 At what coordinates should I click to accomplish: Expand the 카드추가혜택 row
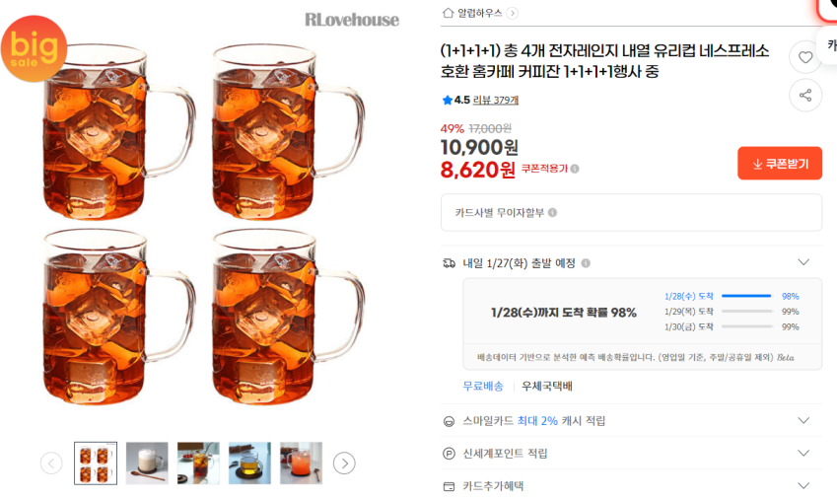coord(803,485)
